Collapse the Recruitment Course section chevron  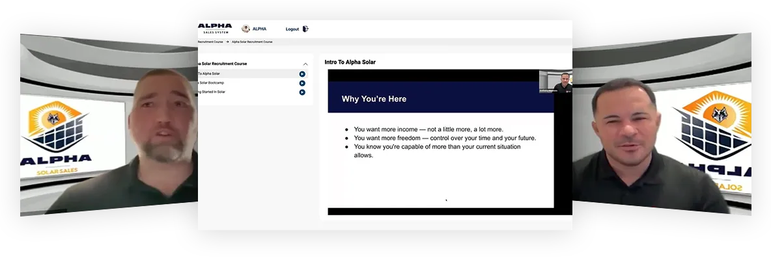[305, 64]
